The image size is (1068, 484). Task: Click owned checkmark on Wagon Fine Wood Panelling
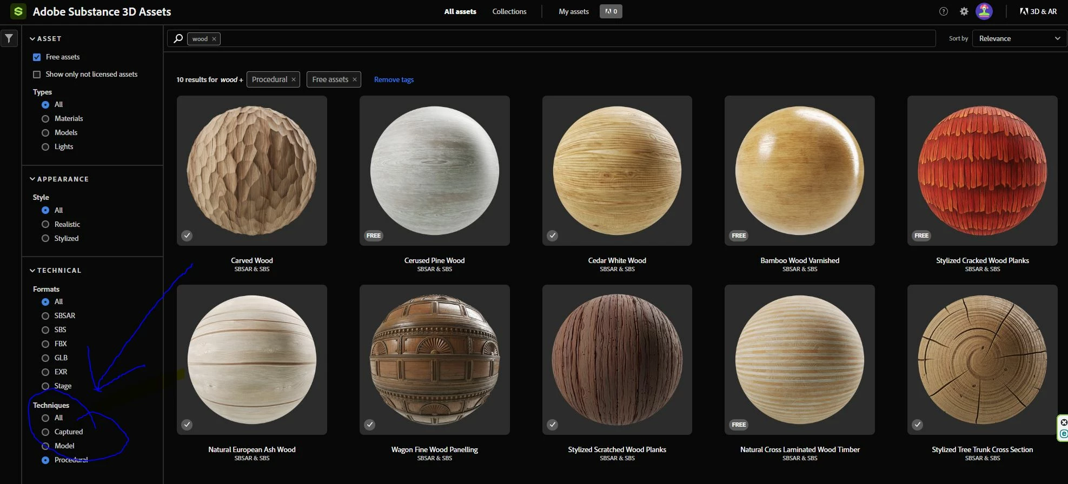pyautogui.click(x=369, y=425)
